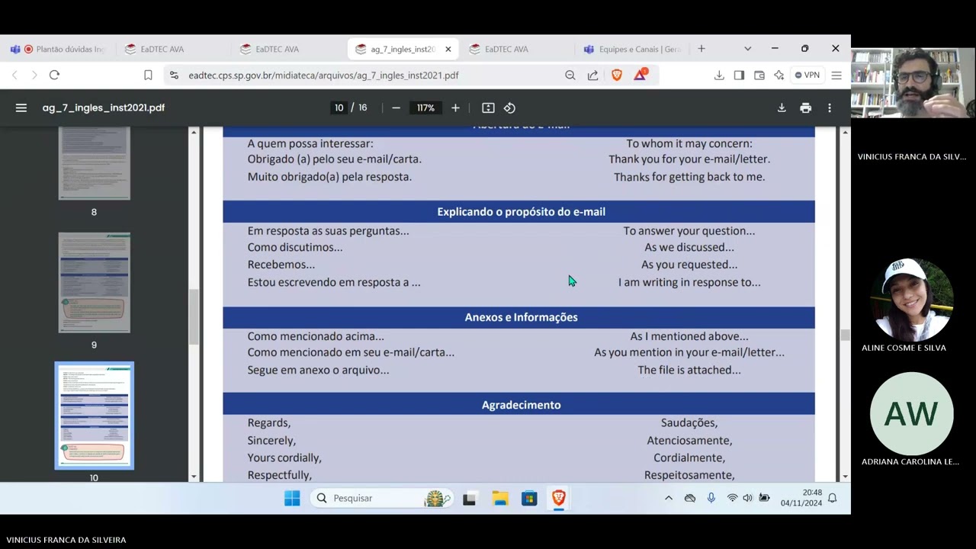Switch to Plantão dúvidas tab
The image size is (976, 549).
coord(58,49)
